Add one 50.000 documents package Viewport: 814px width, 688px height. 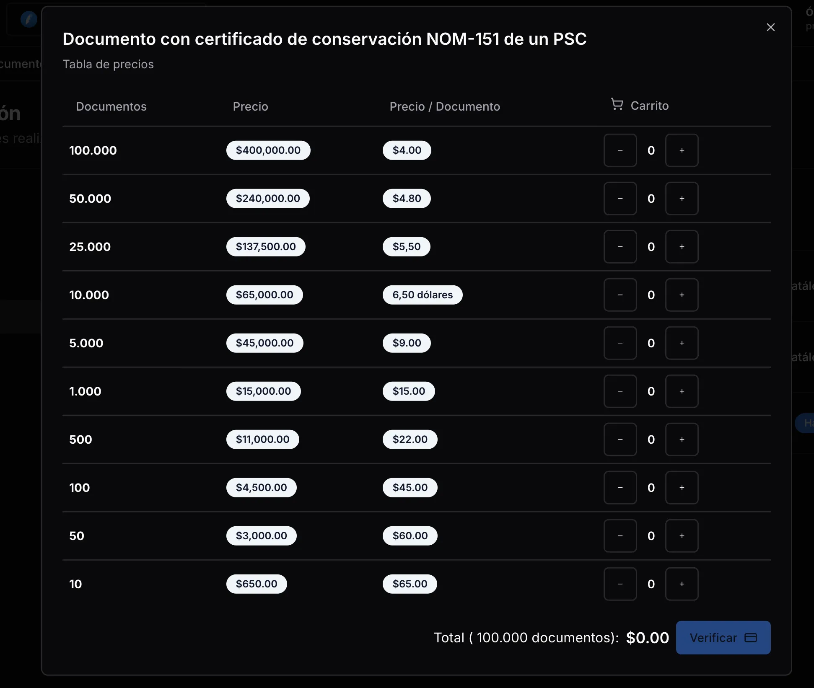(x=682, y=199)
